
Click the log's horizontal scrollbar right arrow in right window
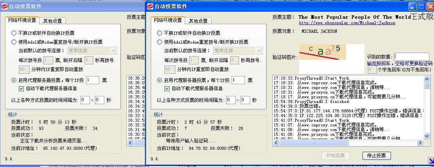point(420,143)
